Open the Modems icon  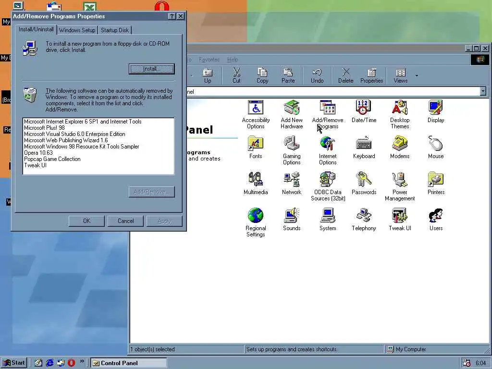400,148
